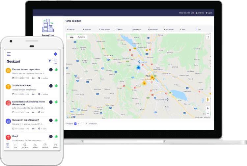
Task: Go to pagination page 1
Action: [x=75, y=124]
